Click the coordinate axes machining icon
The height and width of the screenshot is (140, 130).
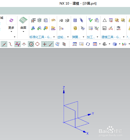(97, 28)
